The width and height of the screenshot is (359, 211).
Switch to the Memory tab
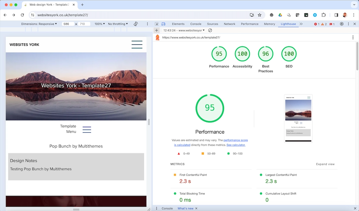pyautogui.click(x=270, y=24)
